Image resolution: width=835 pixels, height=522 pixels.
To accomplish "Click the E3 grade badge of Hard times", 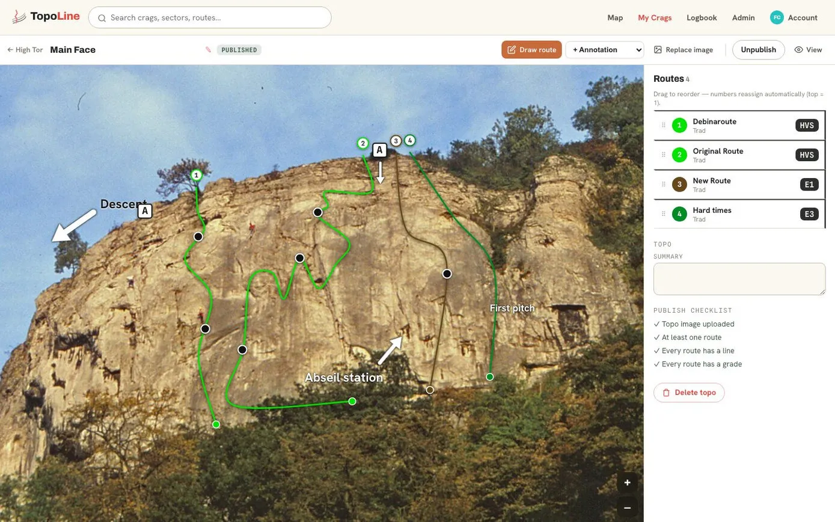I will point(809,214).
